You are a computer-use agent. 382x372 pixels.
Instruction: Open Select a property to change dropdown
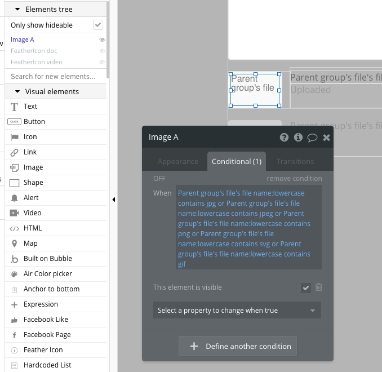[x=237, y=310]
